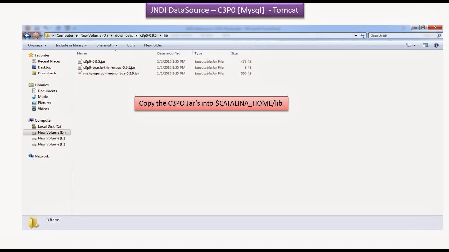
Task: Open Recent Places in the sidebar
Action: pyautogui.click(x=49, y=61)
